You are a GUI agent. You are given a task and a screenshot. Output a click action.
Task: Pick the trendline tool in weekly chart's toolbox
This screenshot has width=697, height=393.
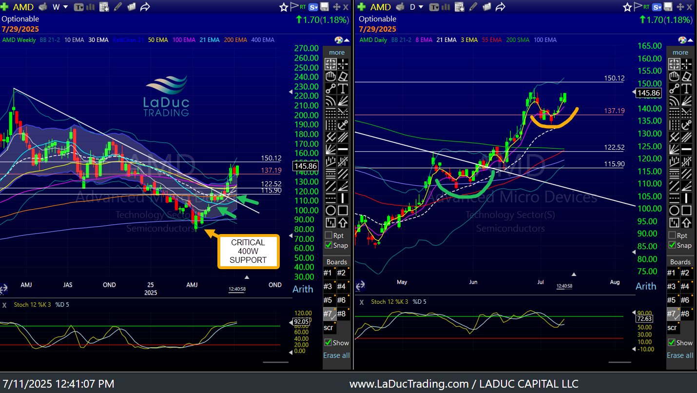[x=331, y=88]
